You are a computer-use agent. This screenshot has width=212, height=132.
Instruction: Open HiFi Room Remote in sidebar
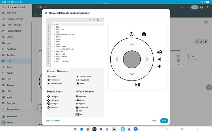coord(16,25)
